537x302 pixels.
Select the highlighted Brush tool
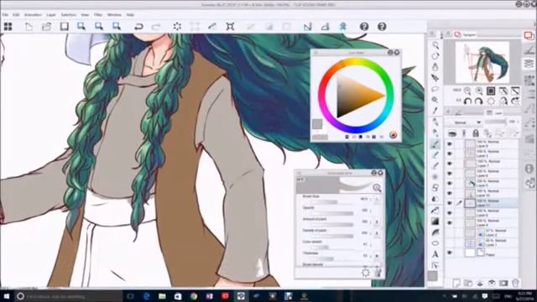point(435,143)
